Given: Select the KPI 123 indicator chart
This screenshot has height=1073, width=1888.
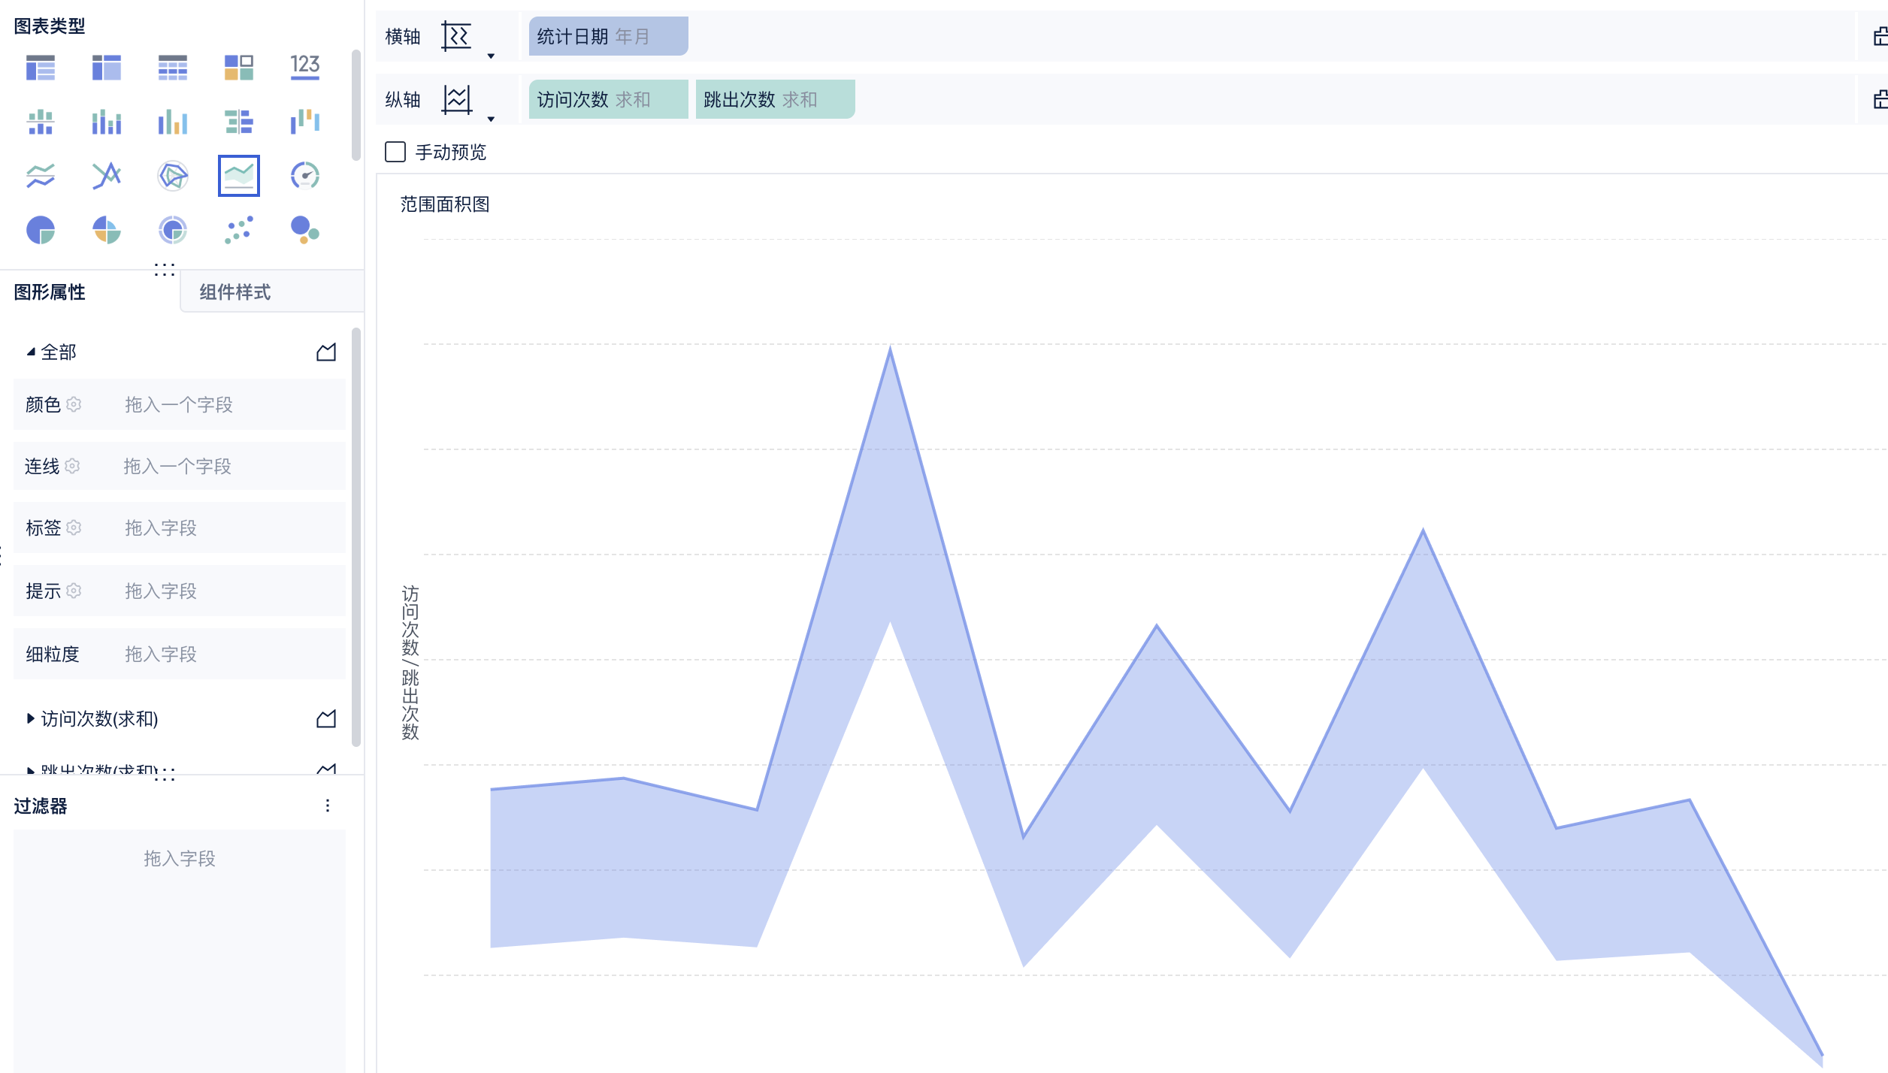Looking at the screenshot, I should point(305,68).
